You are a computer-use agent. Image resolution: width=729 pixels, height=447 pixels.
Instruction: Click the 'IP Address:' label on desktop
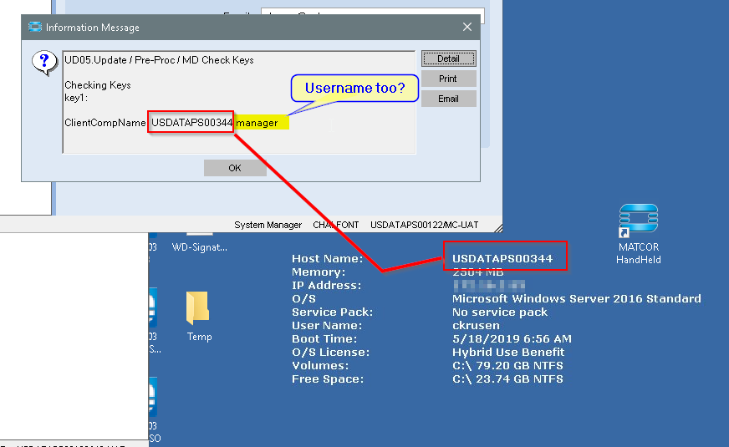pos(326,285)
